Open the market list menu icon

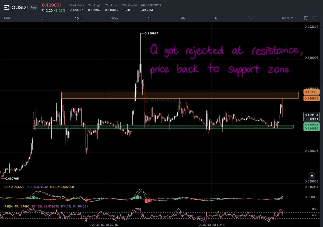[x=6, y=8]
